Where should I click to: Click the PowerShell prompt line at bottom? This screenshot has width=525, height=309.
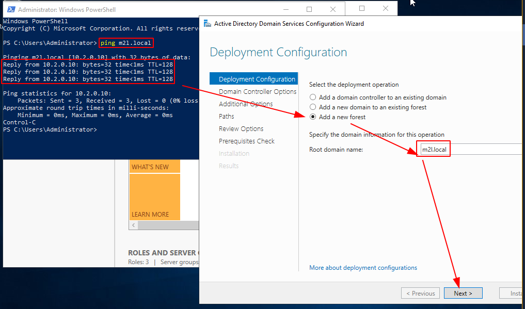(50, 129)
